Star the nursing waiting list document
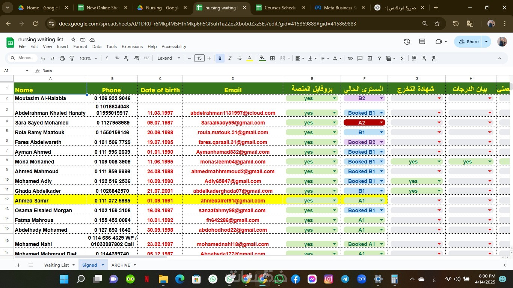513x288 pixels. pos(73,39)
